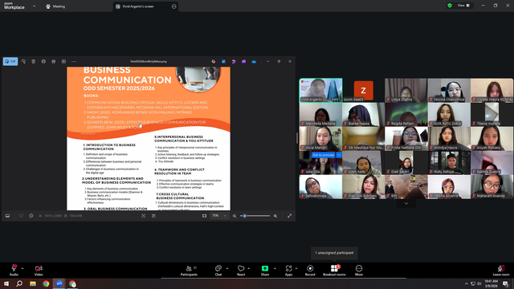514x289 pixels.
Task: Zoom in with the plus magnifier icon
Action: 275,216
